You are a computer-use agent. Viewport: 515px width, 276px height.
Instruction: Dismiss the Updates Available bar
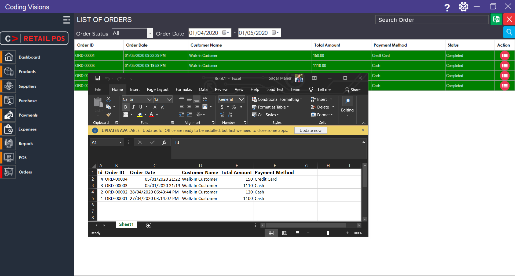coord(363,130)
